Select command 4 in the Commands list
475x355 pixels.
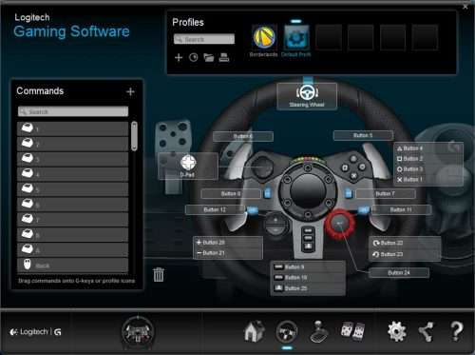pyautogui.click(x=73, y=174)
